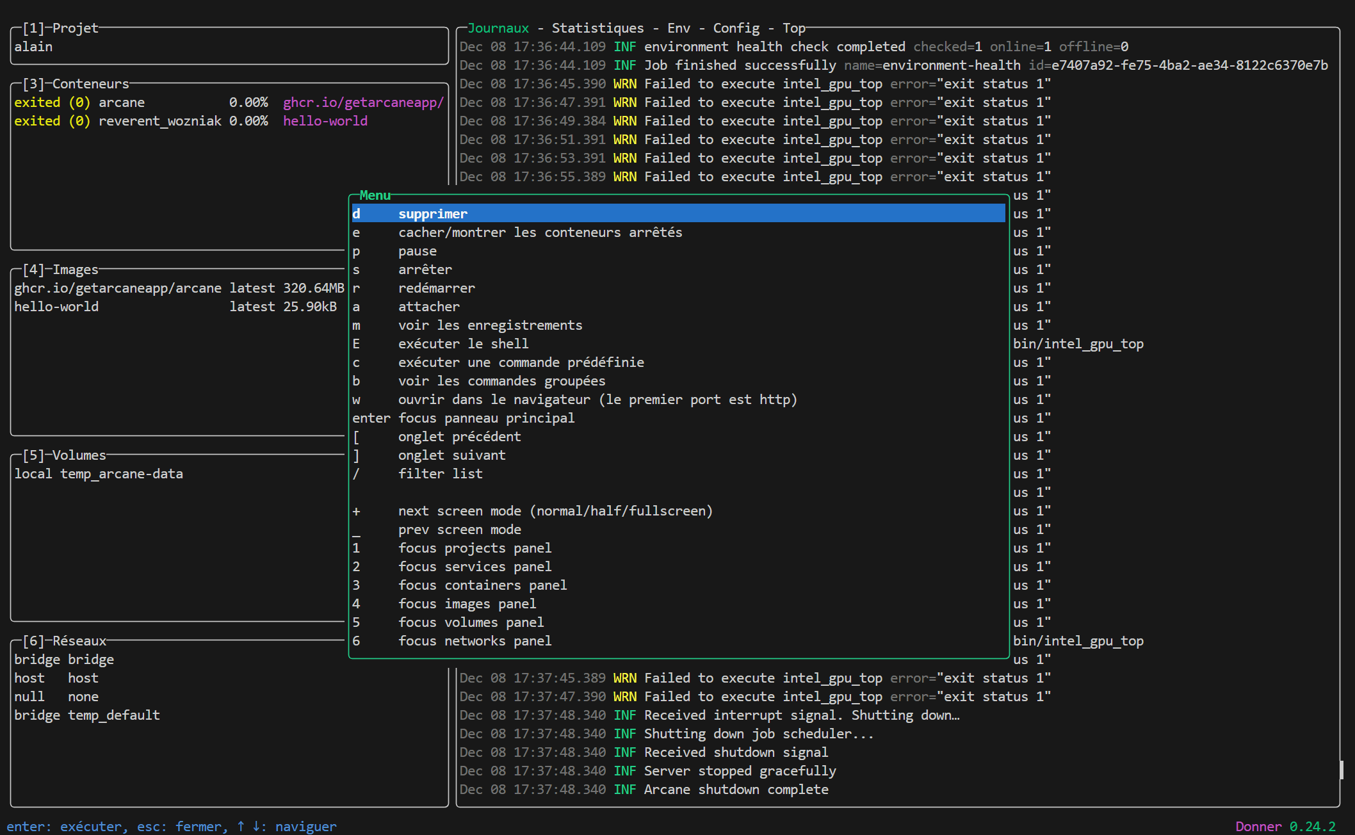Choose "filter list" from the menu
The image size is (1355, 835).
(441, 473)
